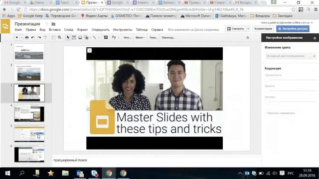Click the yellow Slides home logo

coord(5,26)
